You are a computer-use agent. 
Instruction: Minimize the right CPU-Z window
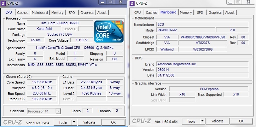(x=230, y=2)
